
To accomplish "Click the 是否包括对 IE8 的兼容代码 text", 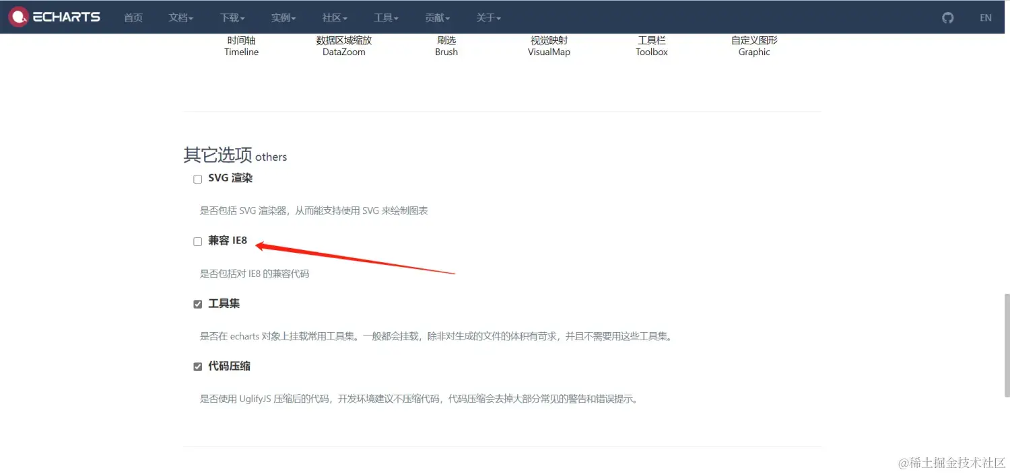I will point(255,274).
